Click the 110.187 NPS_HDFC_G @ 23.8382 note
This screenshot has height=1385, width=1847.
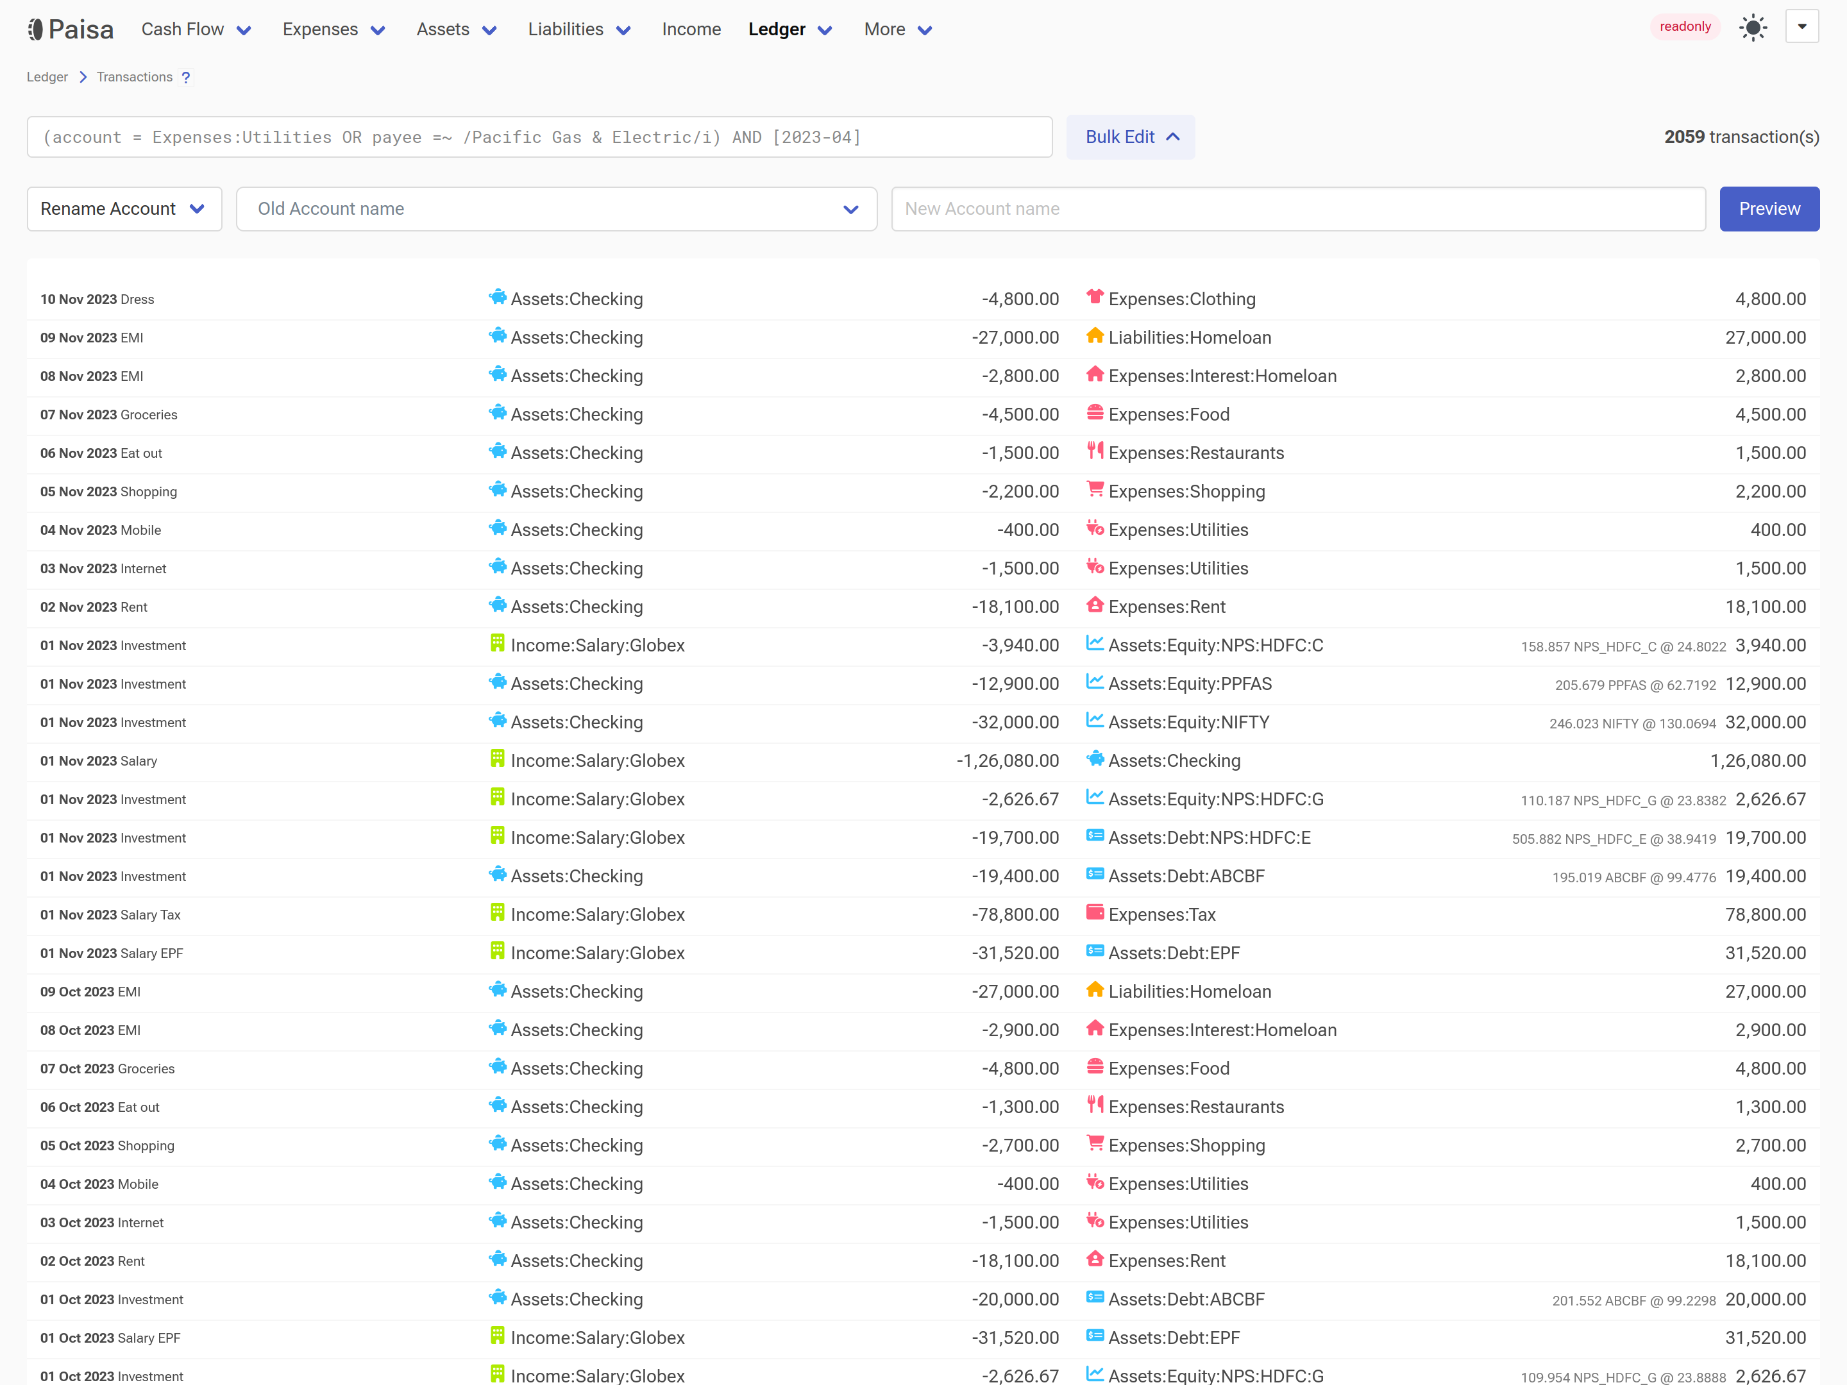(1623, 801)
